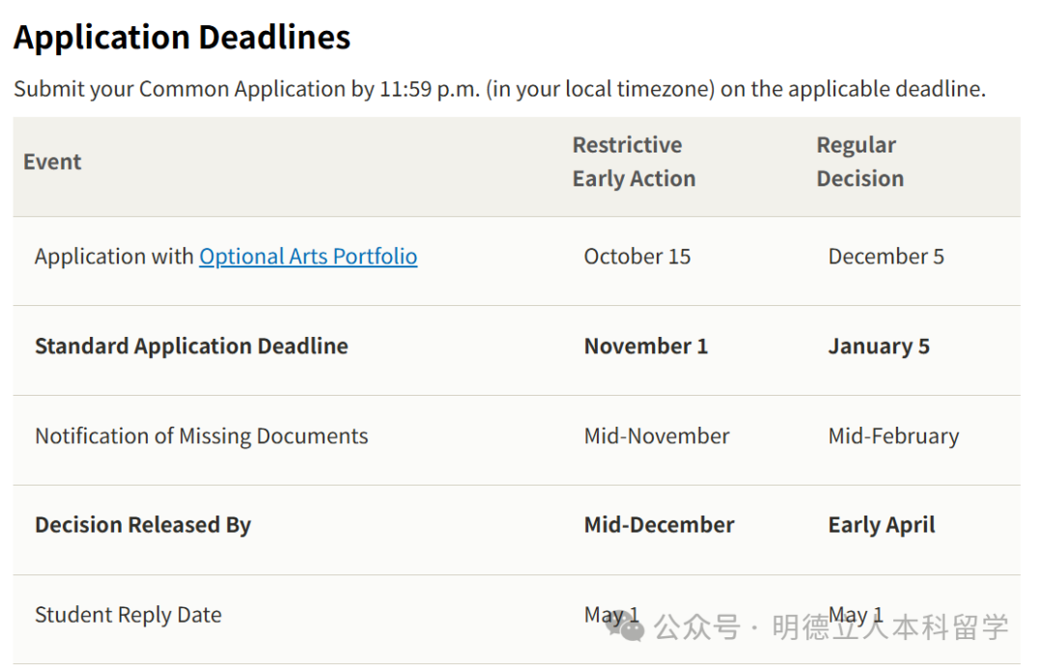This screenshot has width=1043, height=669.
Task: Select the January 5 deadline cell
Action: pos(879,347)
